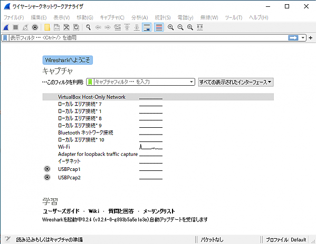Open the すべての表示されたインターフェース dropdown
The width and height of the screenshot is (316, 244).
[x=236, y=83]
